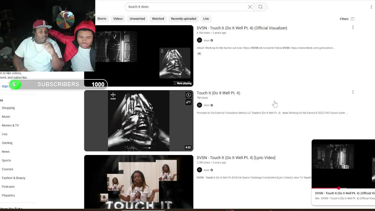Viewport: 375px width, 211px height.
Task: Click the miniplayer DVSN video title
Action: click(345, 193)
